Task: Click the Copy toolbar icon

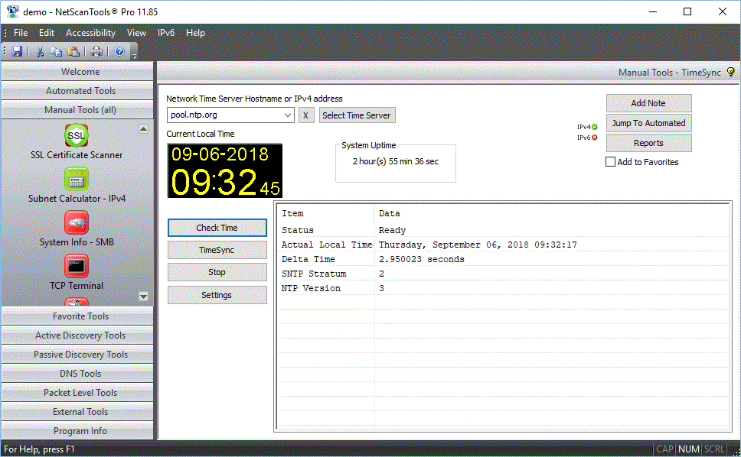Action: 56,51
